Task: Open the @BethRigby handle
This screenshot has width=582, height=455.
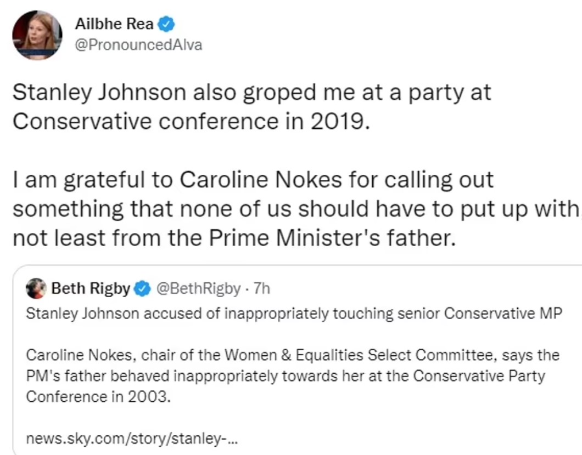Action: pos(199,288)
